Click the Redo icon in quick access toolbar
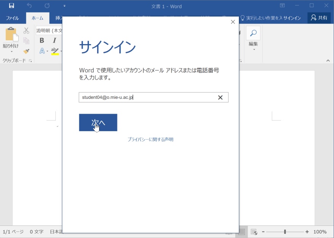Viewport: 334px width, 238px height. tap(47, 6)
